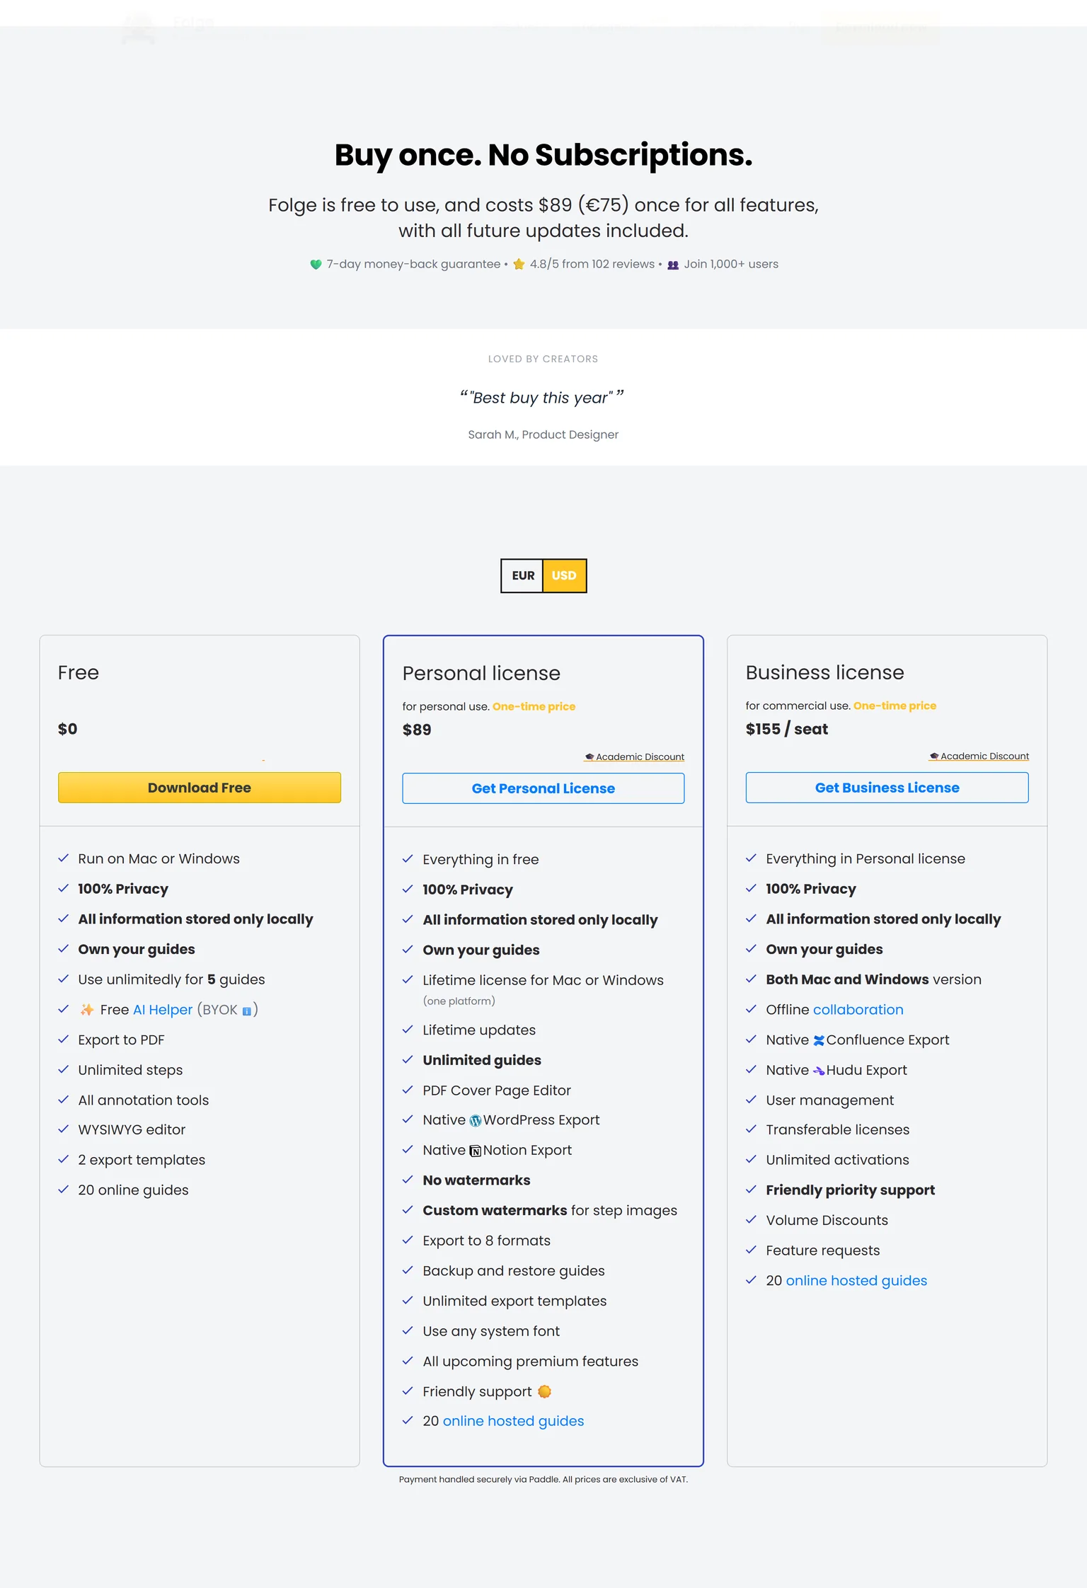This screenshot has width=1087, height=1588.
Task: Click Get Business License button
Action: click(x=887, y=788)
